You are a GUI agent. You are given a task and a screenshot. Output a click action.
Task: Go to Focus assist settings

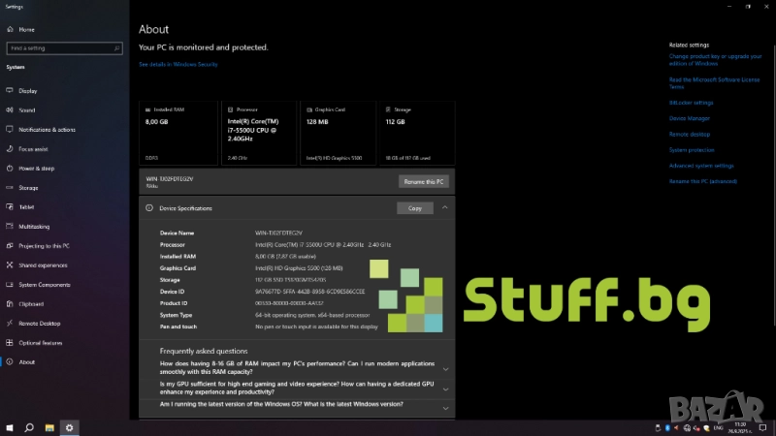33,149
